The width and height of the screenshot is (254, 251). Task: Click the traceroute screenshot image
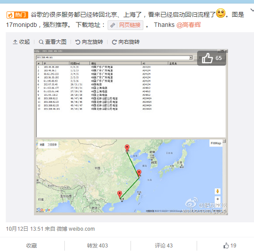(x=131, y=132)
